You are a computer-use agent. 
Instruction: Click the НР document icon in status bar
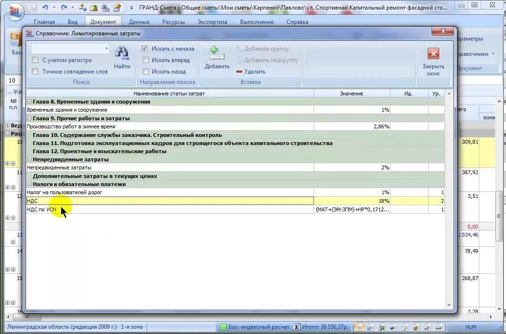393,327
